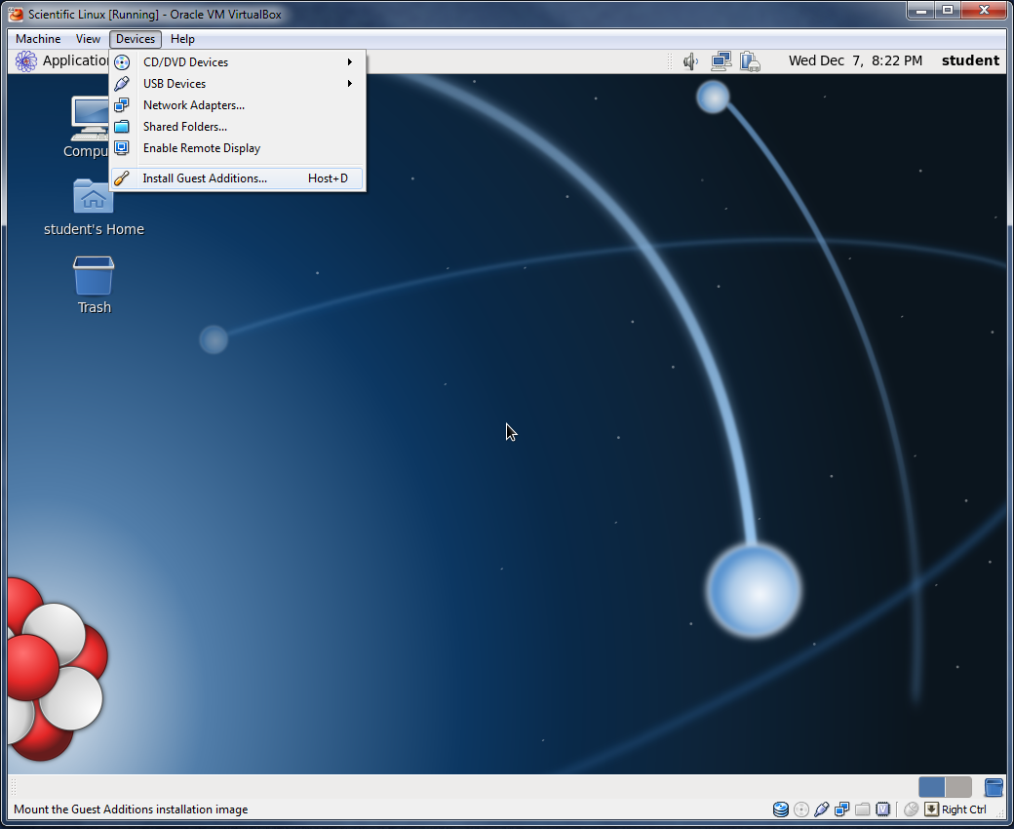Open the View menu
The image size is (1014, 829).
(x=88, y=39)
